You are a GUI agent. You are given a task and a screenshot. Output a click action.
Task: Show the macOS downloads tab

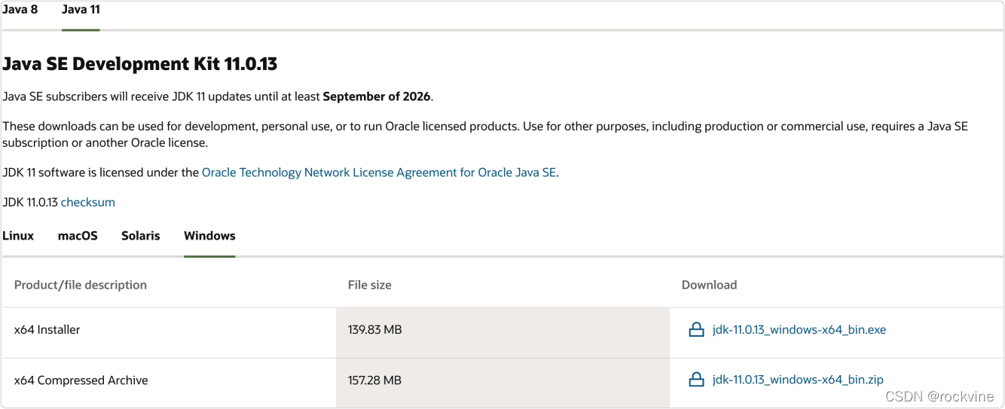tap(78, 236)
